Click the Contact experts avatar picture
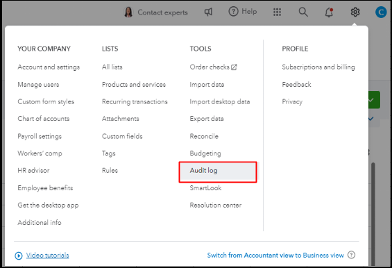The width and height of the screenshot is (392, 268). [128, 12]
